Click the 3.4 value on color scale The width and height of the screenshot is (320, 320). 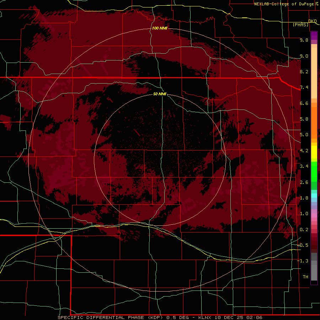pos(304,166)
